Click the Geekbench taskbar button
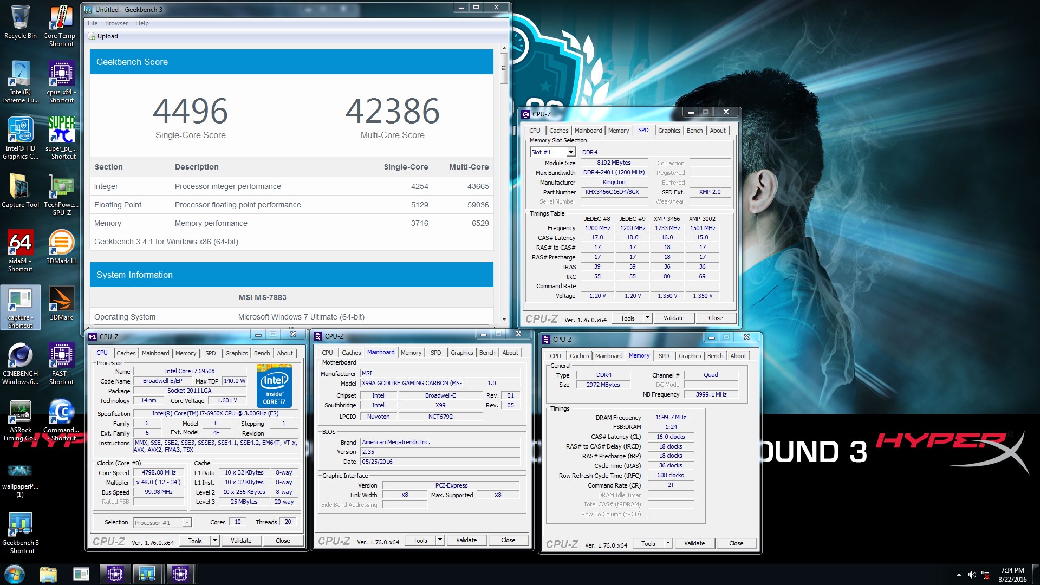 pyautogui.click(x=147, y=574)
